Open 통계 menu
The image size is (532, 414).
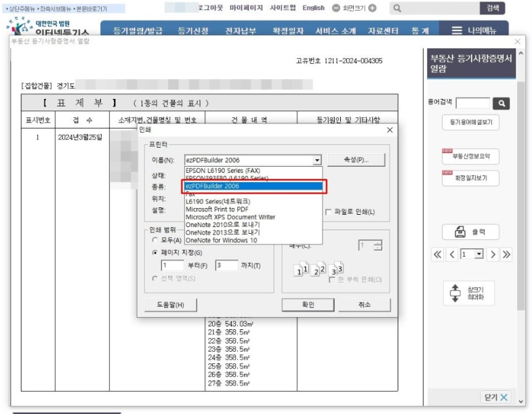(420, 31)
